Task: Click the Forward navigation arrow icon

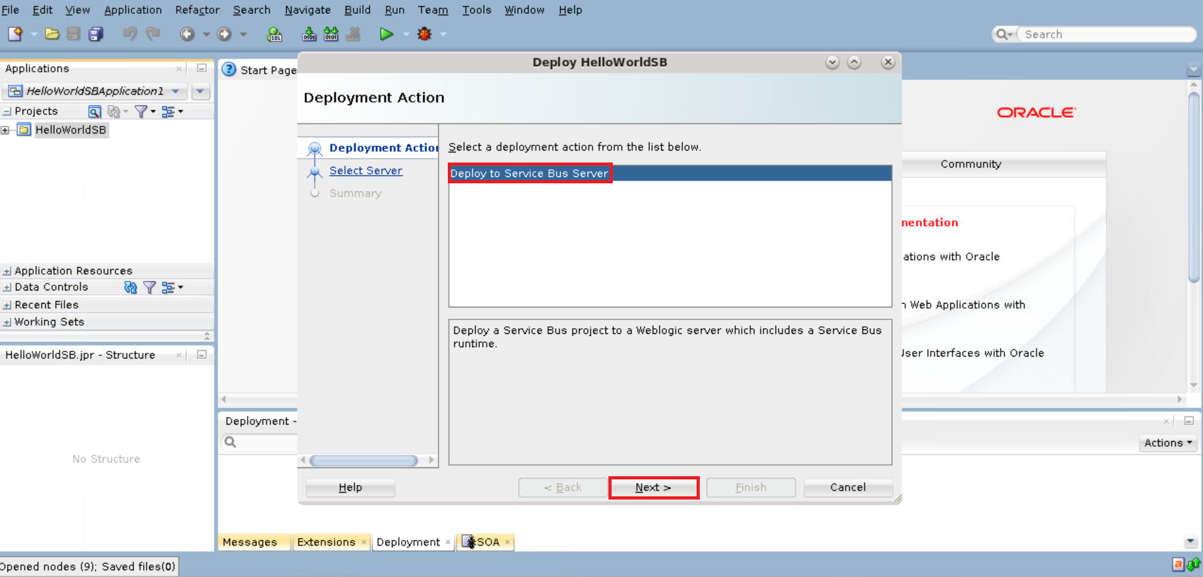Action: click(224, 34)
